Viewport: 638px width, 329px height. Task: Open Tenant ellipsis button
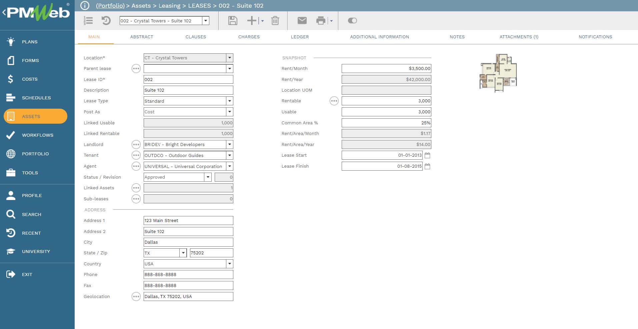[136, 155]
